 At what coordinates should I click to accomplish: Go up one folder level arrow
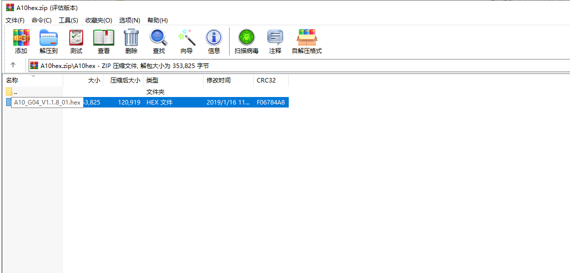[13, 65]
